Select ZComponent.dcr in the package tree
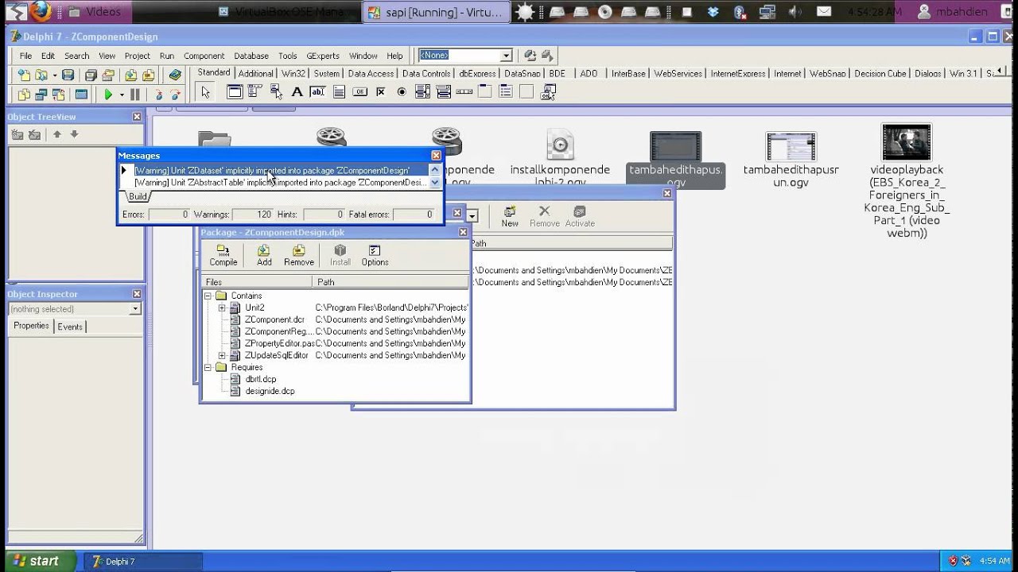1018x572 pixels. [x=274, y=319]
